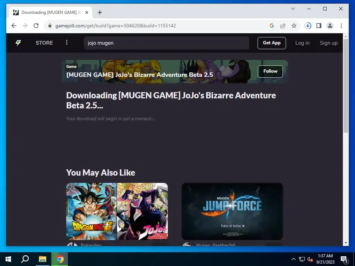Open the Windows Start menu
Image resolution: width=355 pixels, height=266 pixels.
(x=8, y=259)
